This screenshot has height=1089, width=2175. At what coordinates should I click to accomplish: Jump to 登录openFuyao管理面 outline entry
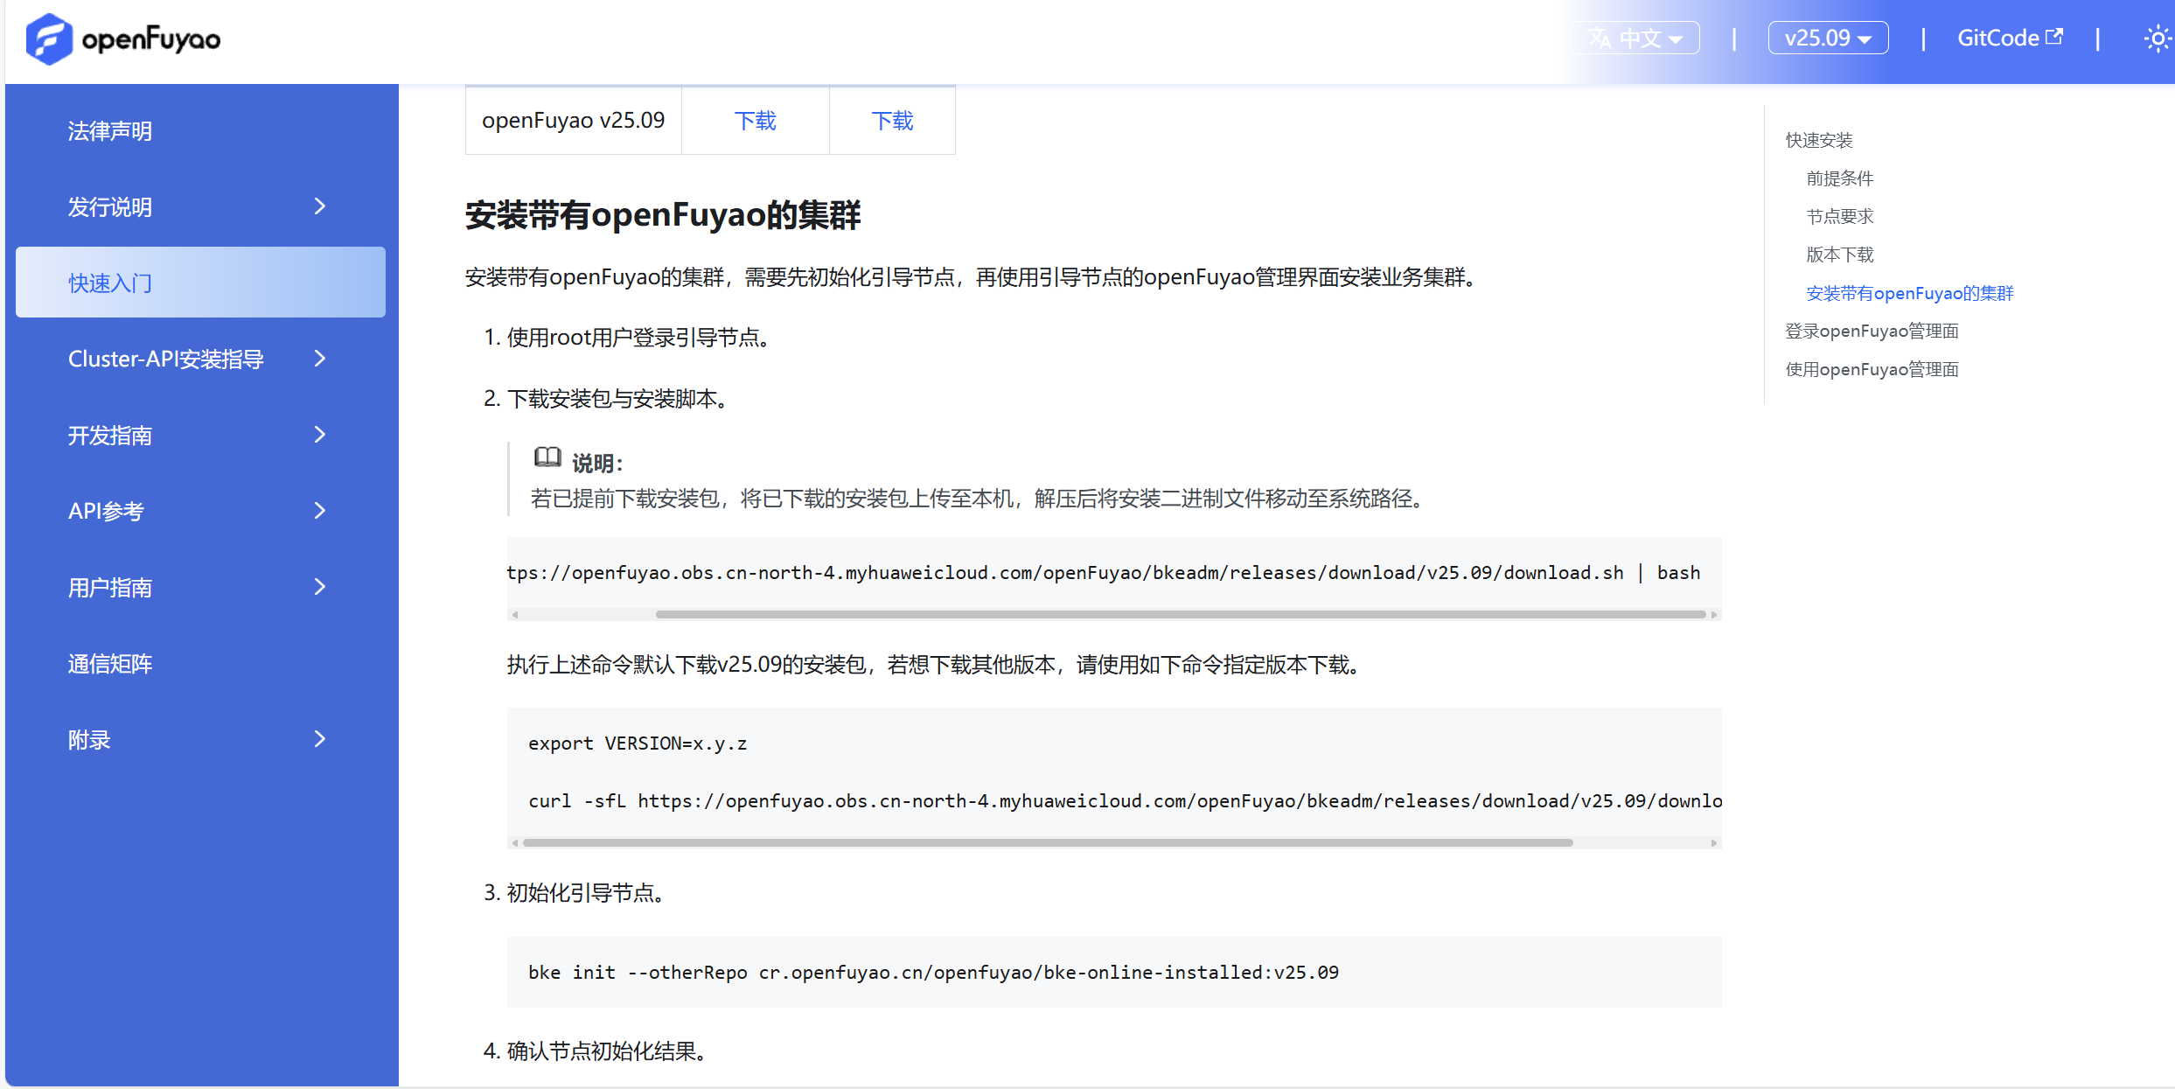click(x=1872, y=331)
